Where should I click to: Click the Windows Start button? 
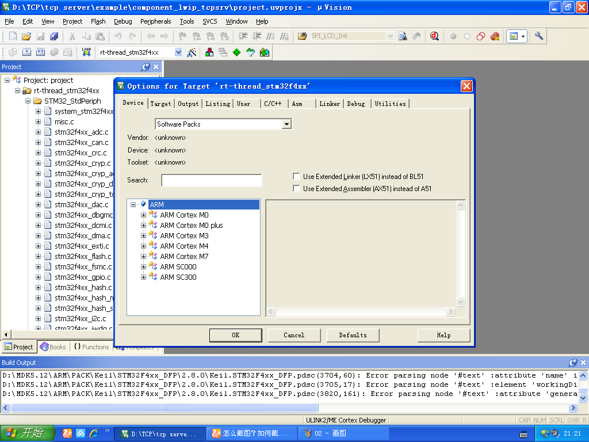coord(28,433)
